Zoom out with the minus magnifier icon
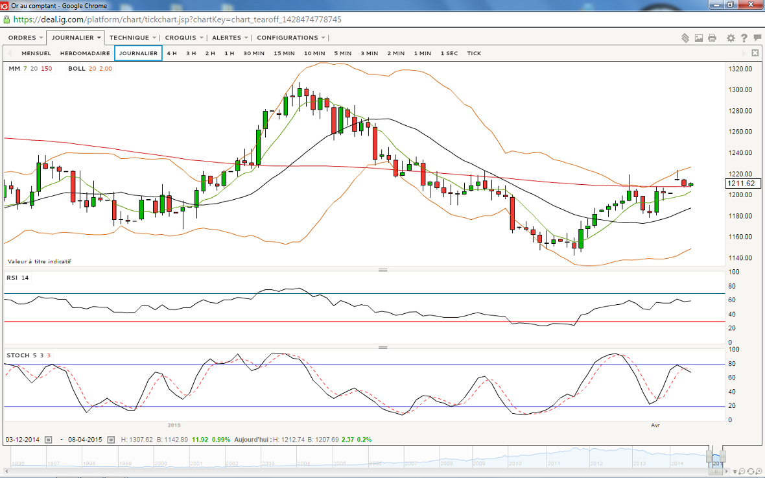 pyautogui.click(x=743, y=470)
